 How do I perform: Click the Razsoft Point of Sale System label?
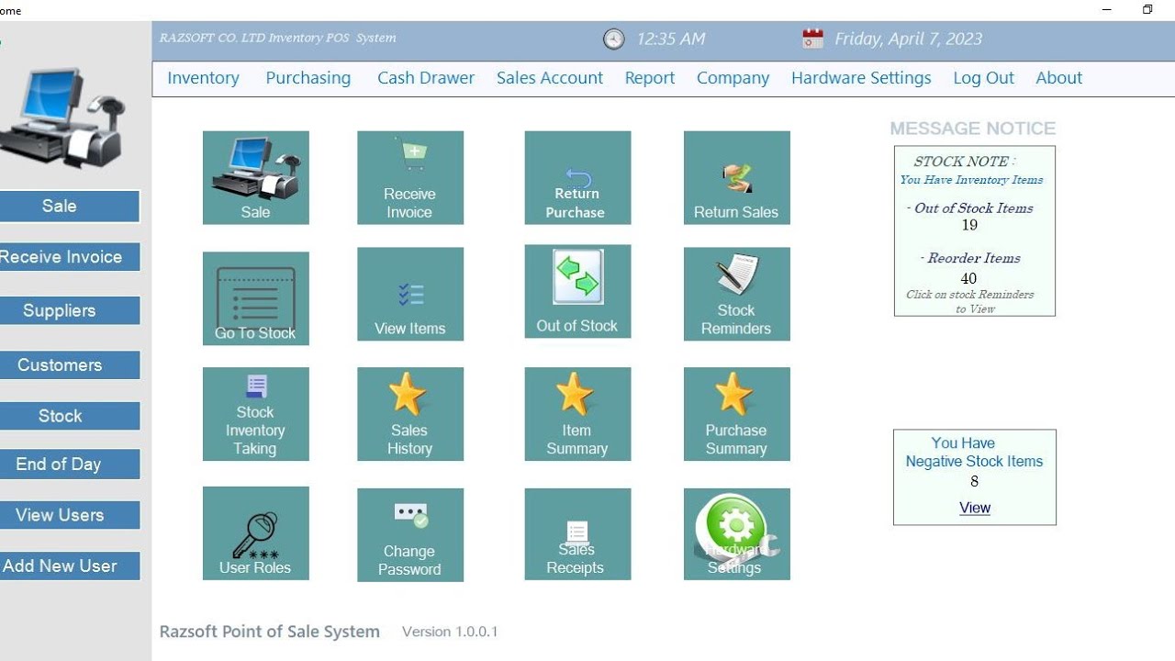coord(270,632)
